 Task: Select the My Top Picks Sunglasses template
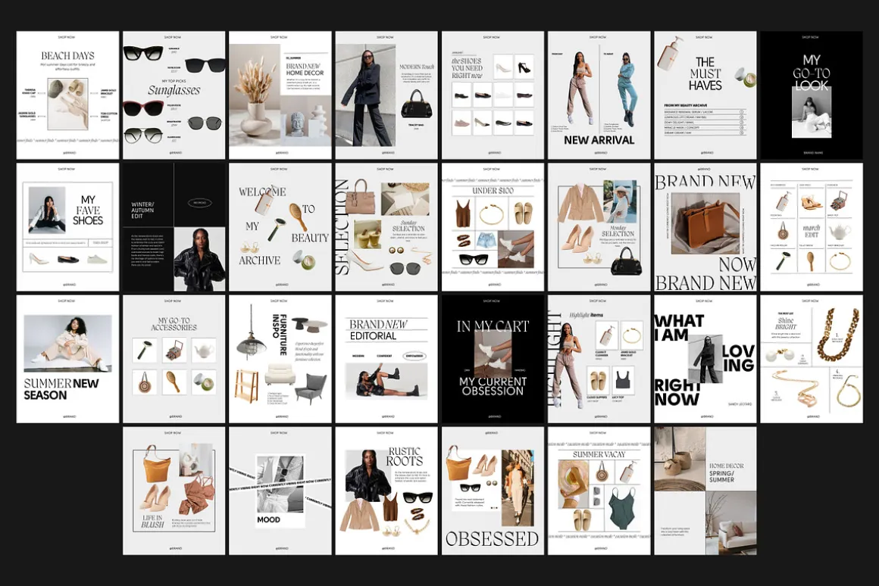pos(174,95)
